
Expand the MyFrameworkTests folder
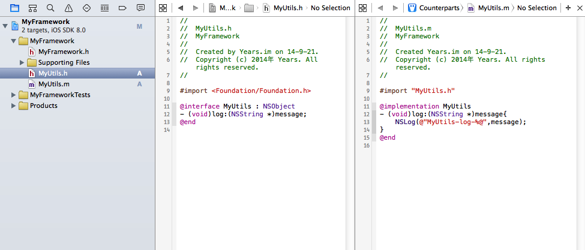click(14, 95)
